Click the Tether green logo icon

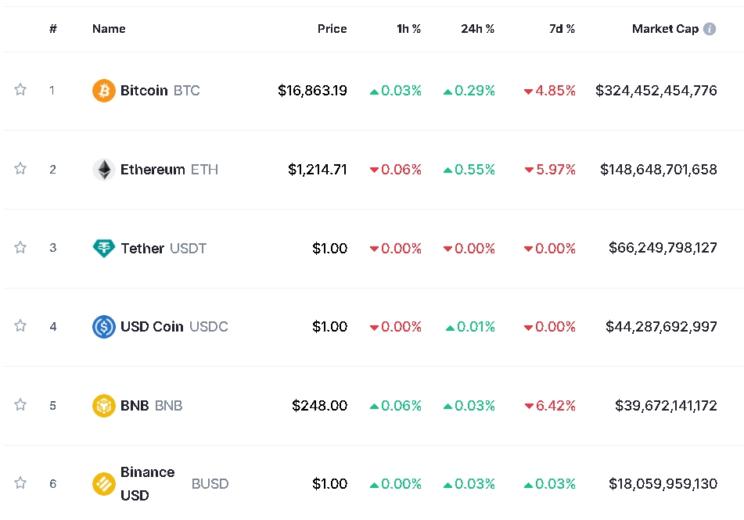click(103, 249)
